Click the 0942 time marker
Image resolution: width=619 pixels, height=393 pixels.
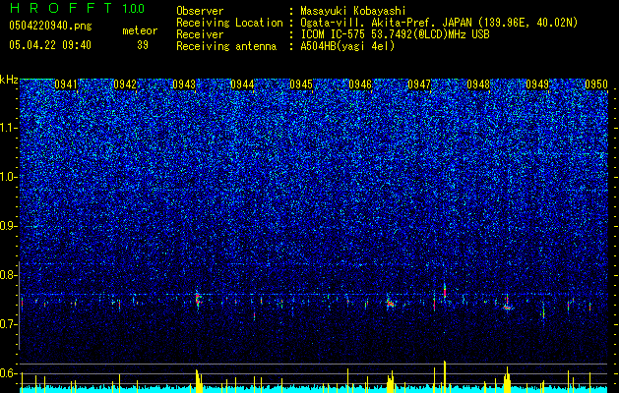click(x=125, y=84)
